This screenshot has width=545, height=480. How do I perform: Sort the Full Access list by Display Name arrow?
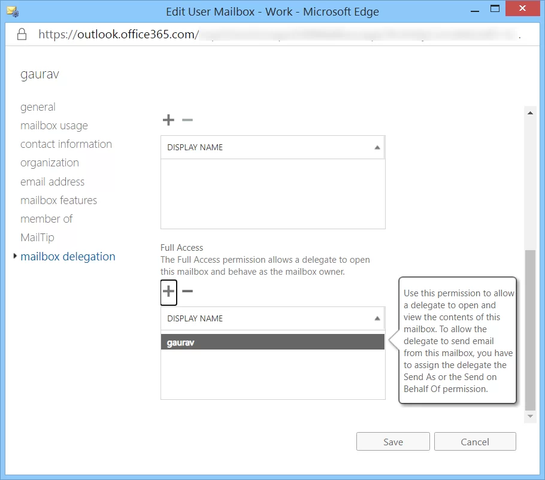(x=377, y=318)
